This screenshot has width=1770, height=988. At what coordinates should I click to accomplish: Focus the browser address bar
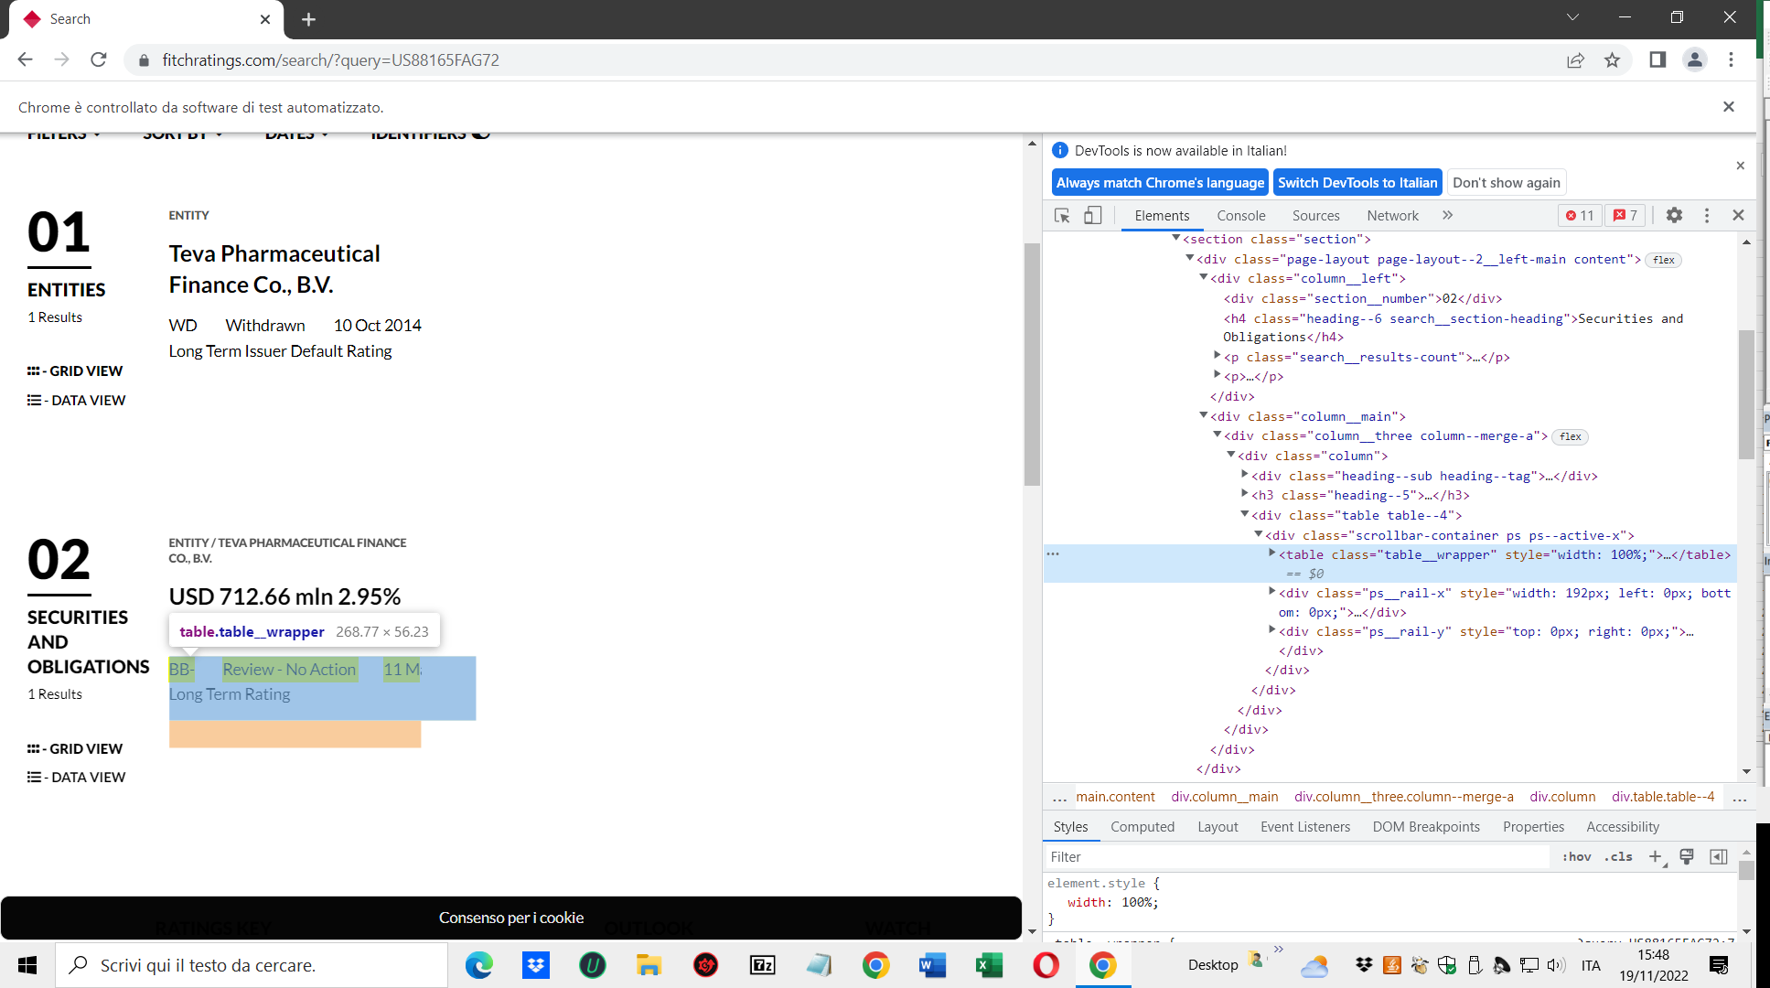pyautogui.click(x=851, y=59)
